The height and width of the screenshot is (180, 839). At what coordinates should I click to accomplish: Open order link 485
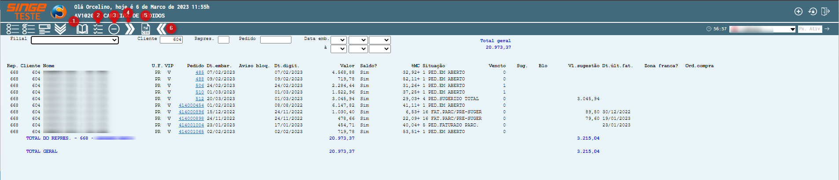click(x=200, y=72)
